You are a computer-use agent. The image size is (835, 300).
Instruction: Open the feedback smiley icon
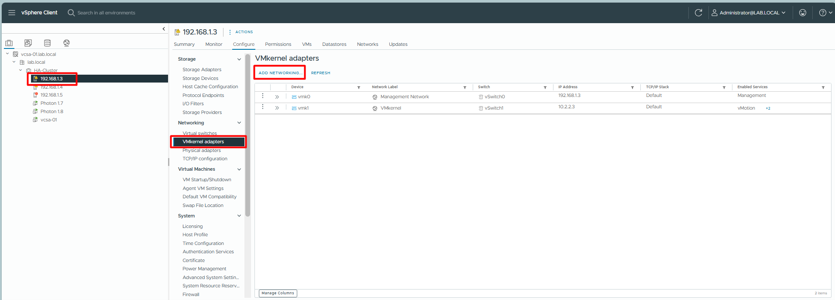pyautogui.click(x=802, y=13)
